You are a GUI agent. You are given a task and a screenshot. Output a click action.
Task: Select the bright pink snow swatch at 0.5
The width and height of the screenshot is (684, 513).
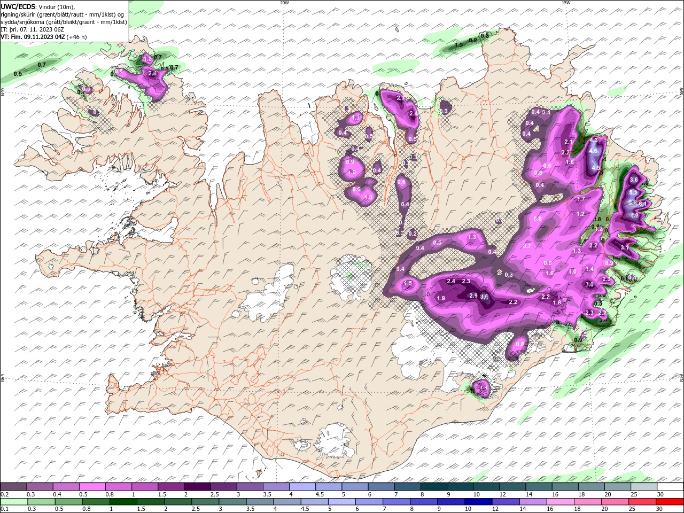(x=92, y=487)
